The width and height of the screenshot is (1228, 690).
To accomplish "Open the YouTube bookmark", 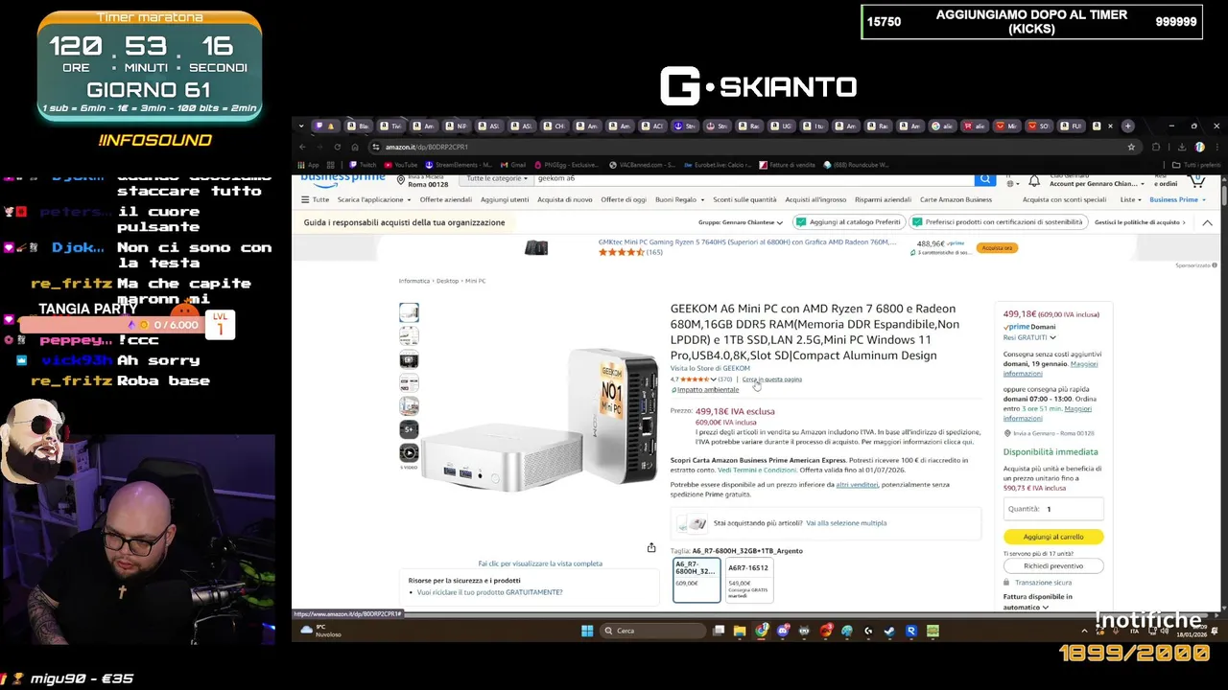I will tap(401, 165).
